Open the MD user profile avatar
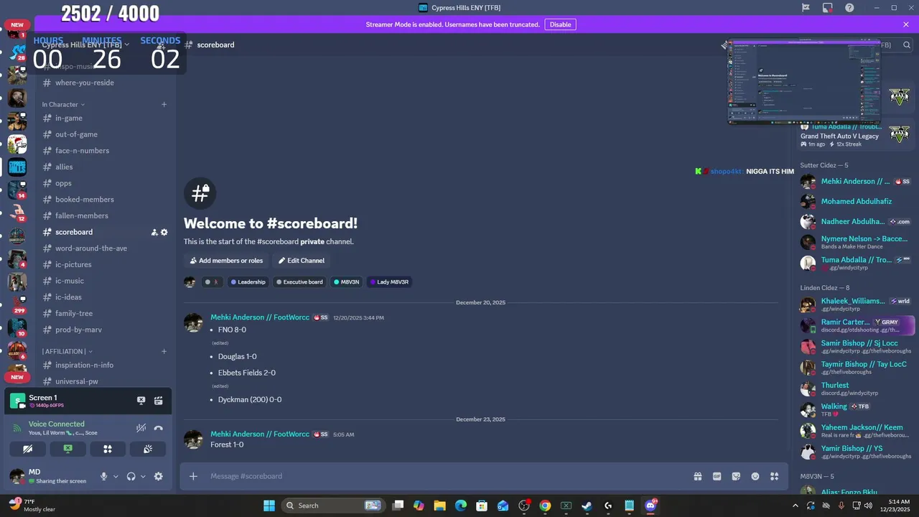919x517 pixels. click(x=17, y=476)
